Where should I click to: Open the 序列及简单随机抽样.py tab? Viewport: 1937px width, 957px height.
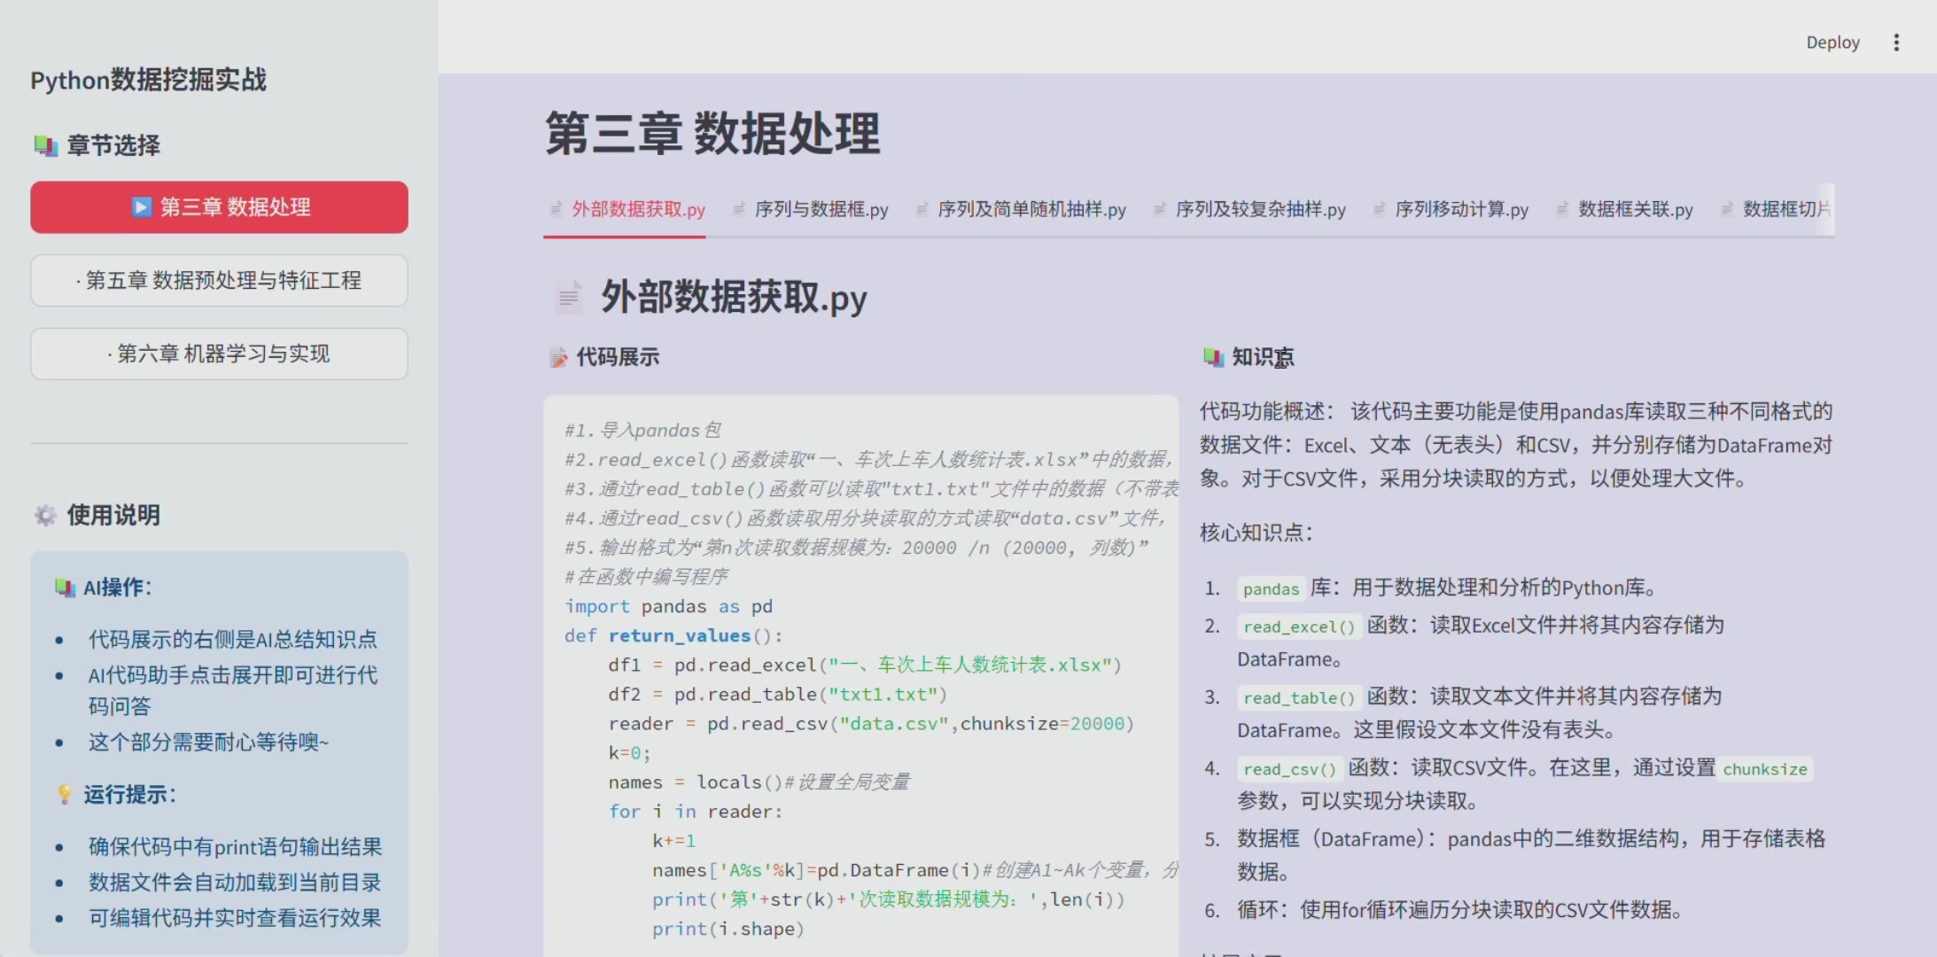click(x=1031, y=210)
